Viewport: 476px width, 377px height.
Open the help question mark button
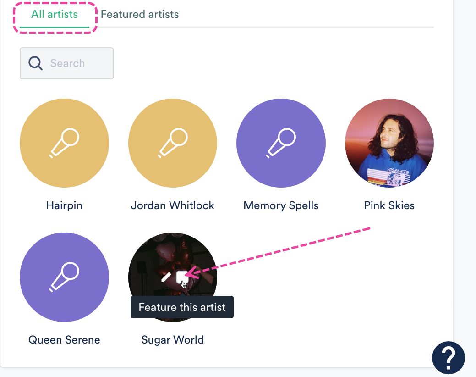(x=448, y=356)
